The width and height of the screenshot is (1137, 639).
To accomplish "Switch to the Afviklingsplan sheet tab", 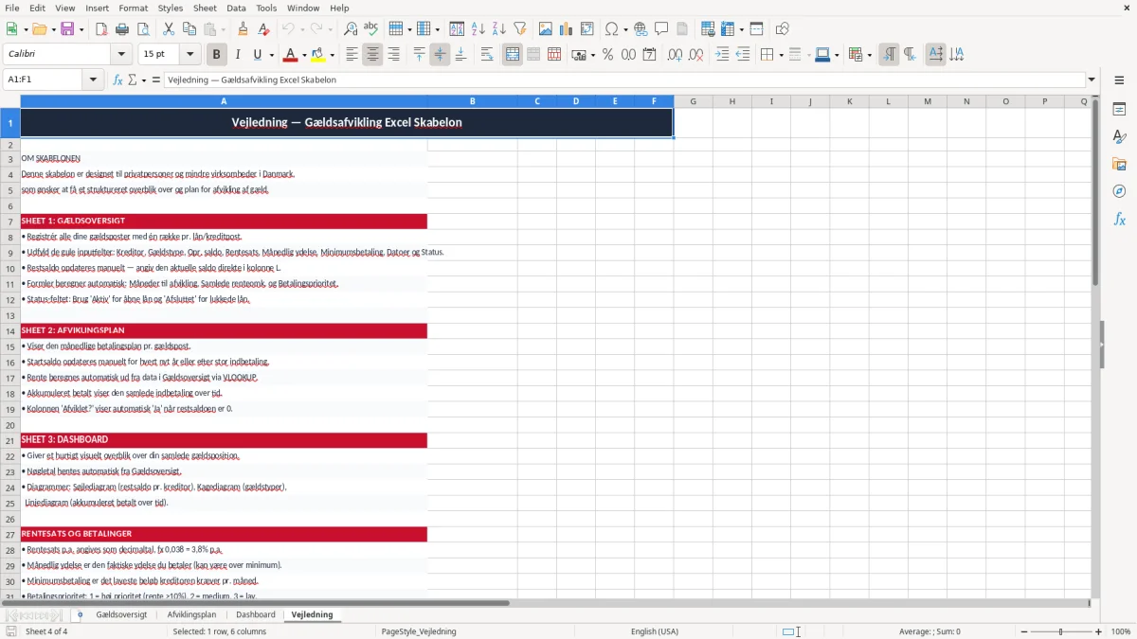I will pos(191,614).
